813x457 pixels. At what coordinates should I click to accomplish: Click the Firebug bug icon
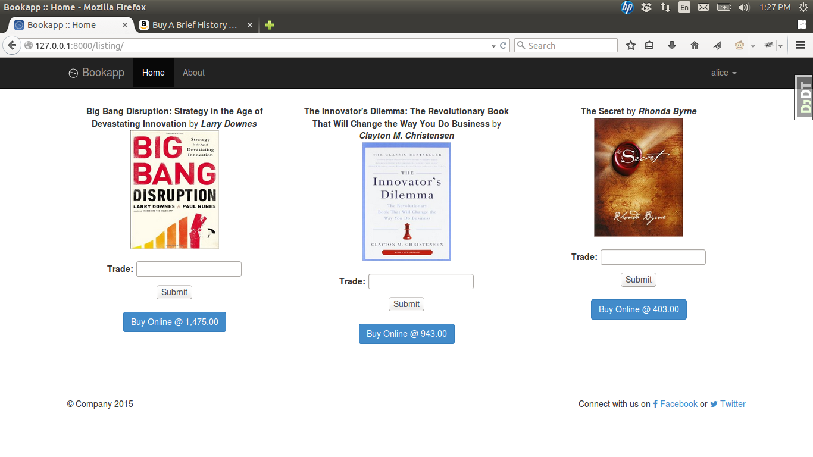[x=769, y=45]
